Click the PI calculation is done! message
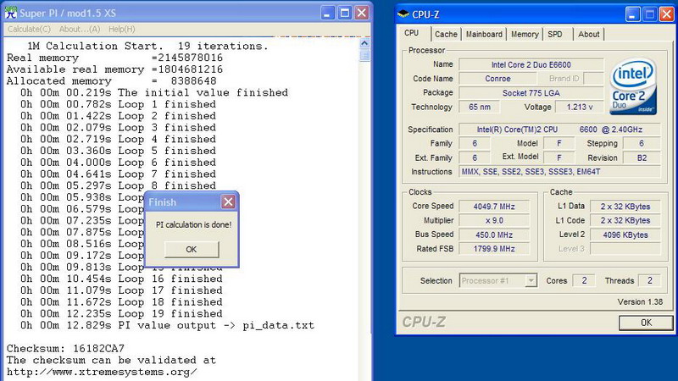Screen dimensions: 678x381 point(194,224)
